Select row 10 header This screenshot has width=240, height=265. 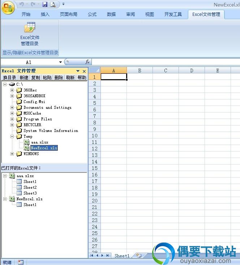[95, 136]
